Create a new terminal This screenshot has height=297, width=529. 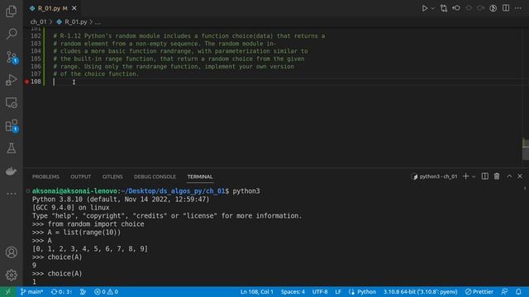pos(465,177)
